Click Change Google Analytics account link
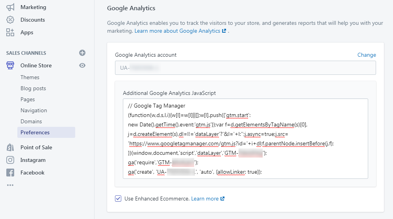The image size is (393, 219). tap(367, 55)
